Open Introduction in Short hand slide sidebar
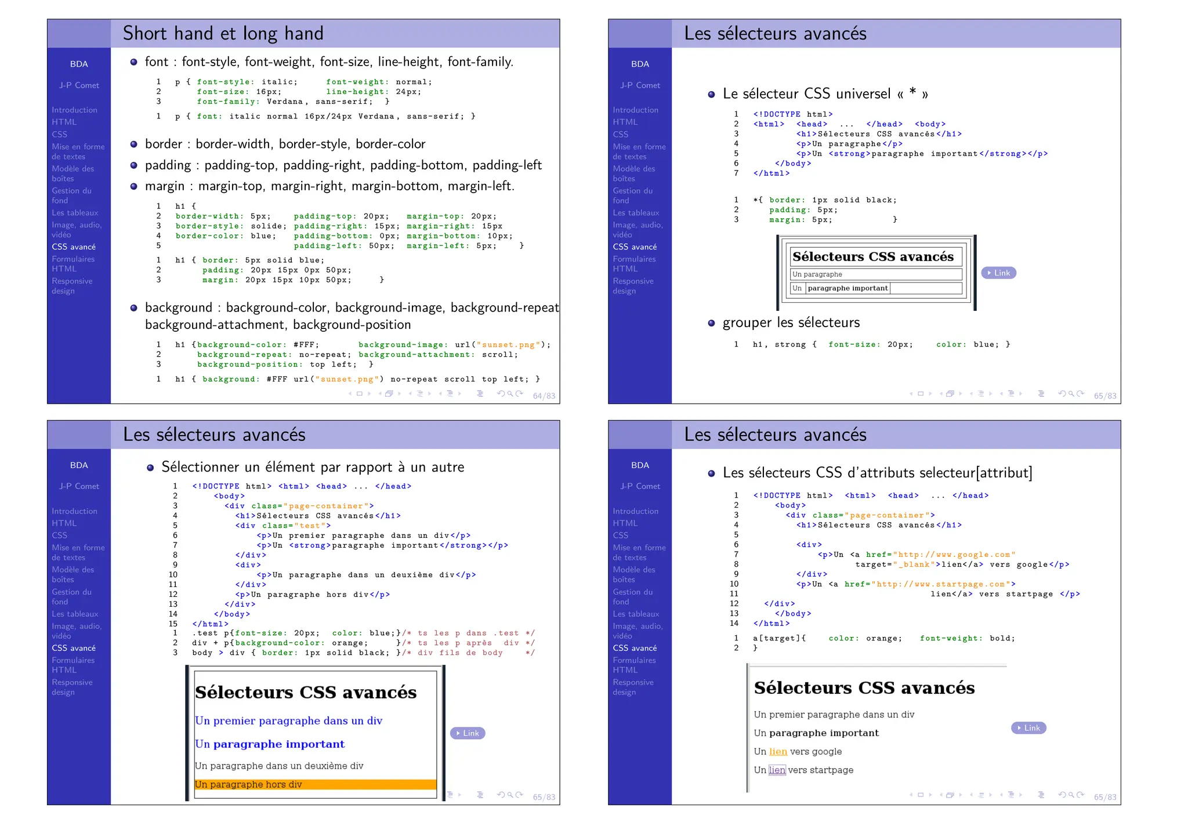The image size is (1188, 840). tap(74, 110)
